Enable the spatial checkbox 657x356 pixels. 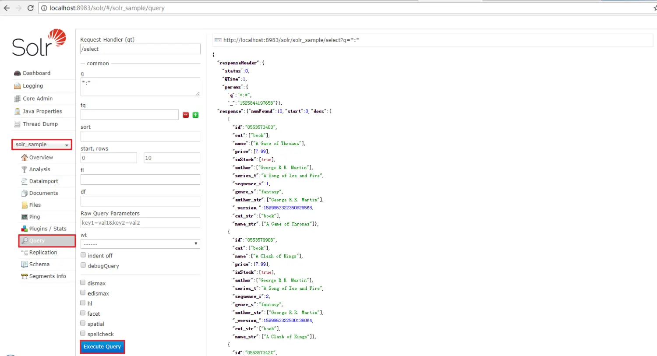(83, 323)
